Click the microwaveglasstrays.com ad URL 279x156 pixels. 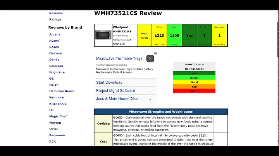(x=112, y=65)
